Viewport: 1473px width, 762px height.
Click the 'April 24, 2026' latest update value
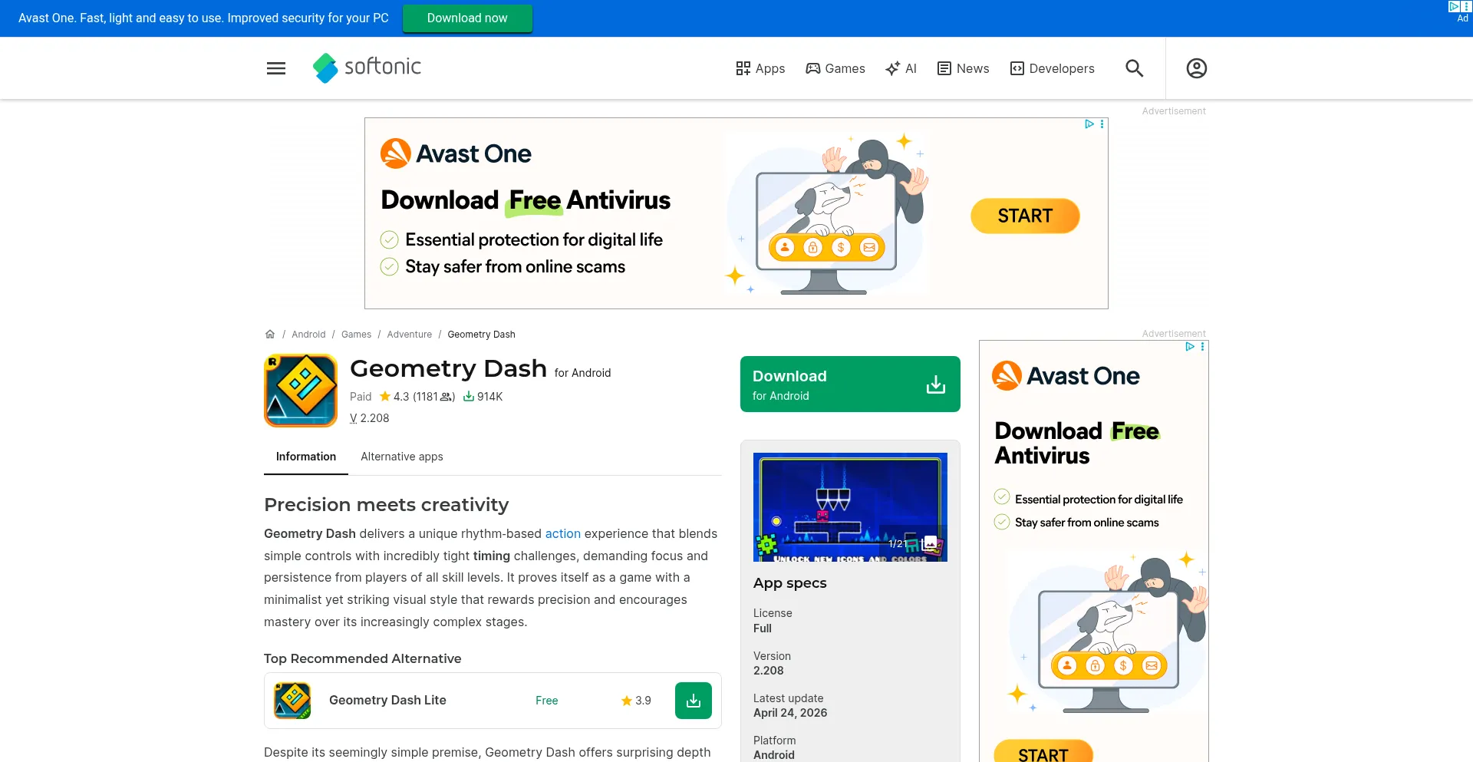(x=790, y=713)
